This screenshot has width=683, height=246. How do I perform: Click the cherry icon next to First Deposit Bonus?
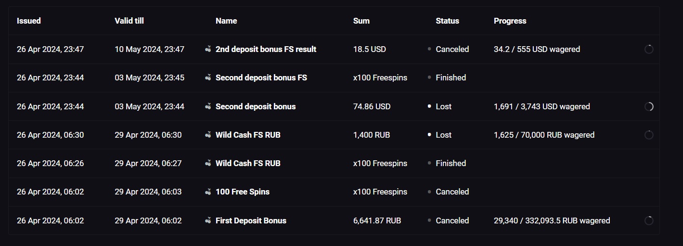[208, 220]
